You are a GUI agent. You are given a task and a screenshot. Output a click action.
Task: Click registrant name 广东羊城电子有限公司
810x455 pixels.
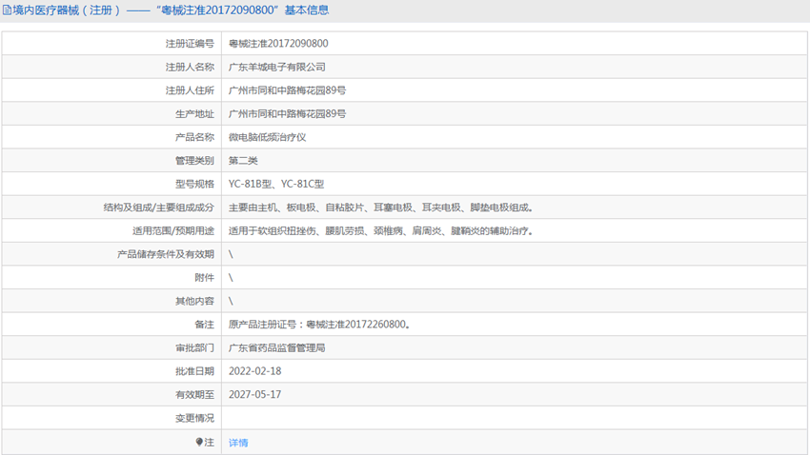point(277,67)
